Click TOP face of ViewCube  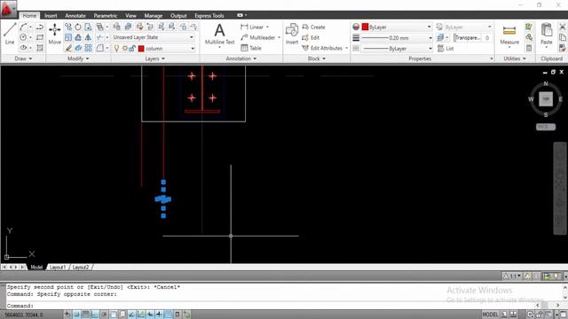pos(546,98)
